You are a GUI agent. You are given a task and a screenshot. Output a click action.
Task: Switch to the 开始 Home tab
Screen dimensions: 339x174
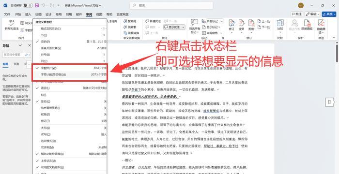tap(18, 14)
